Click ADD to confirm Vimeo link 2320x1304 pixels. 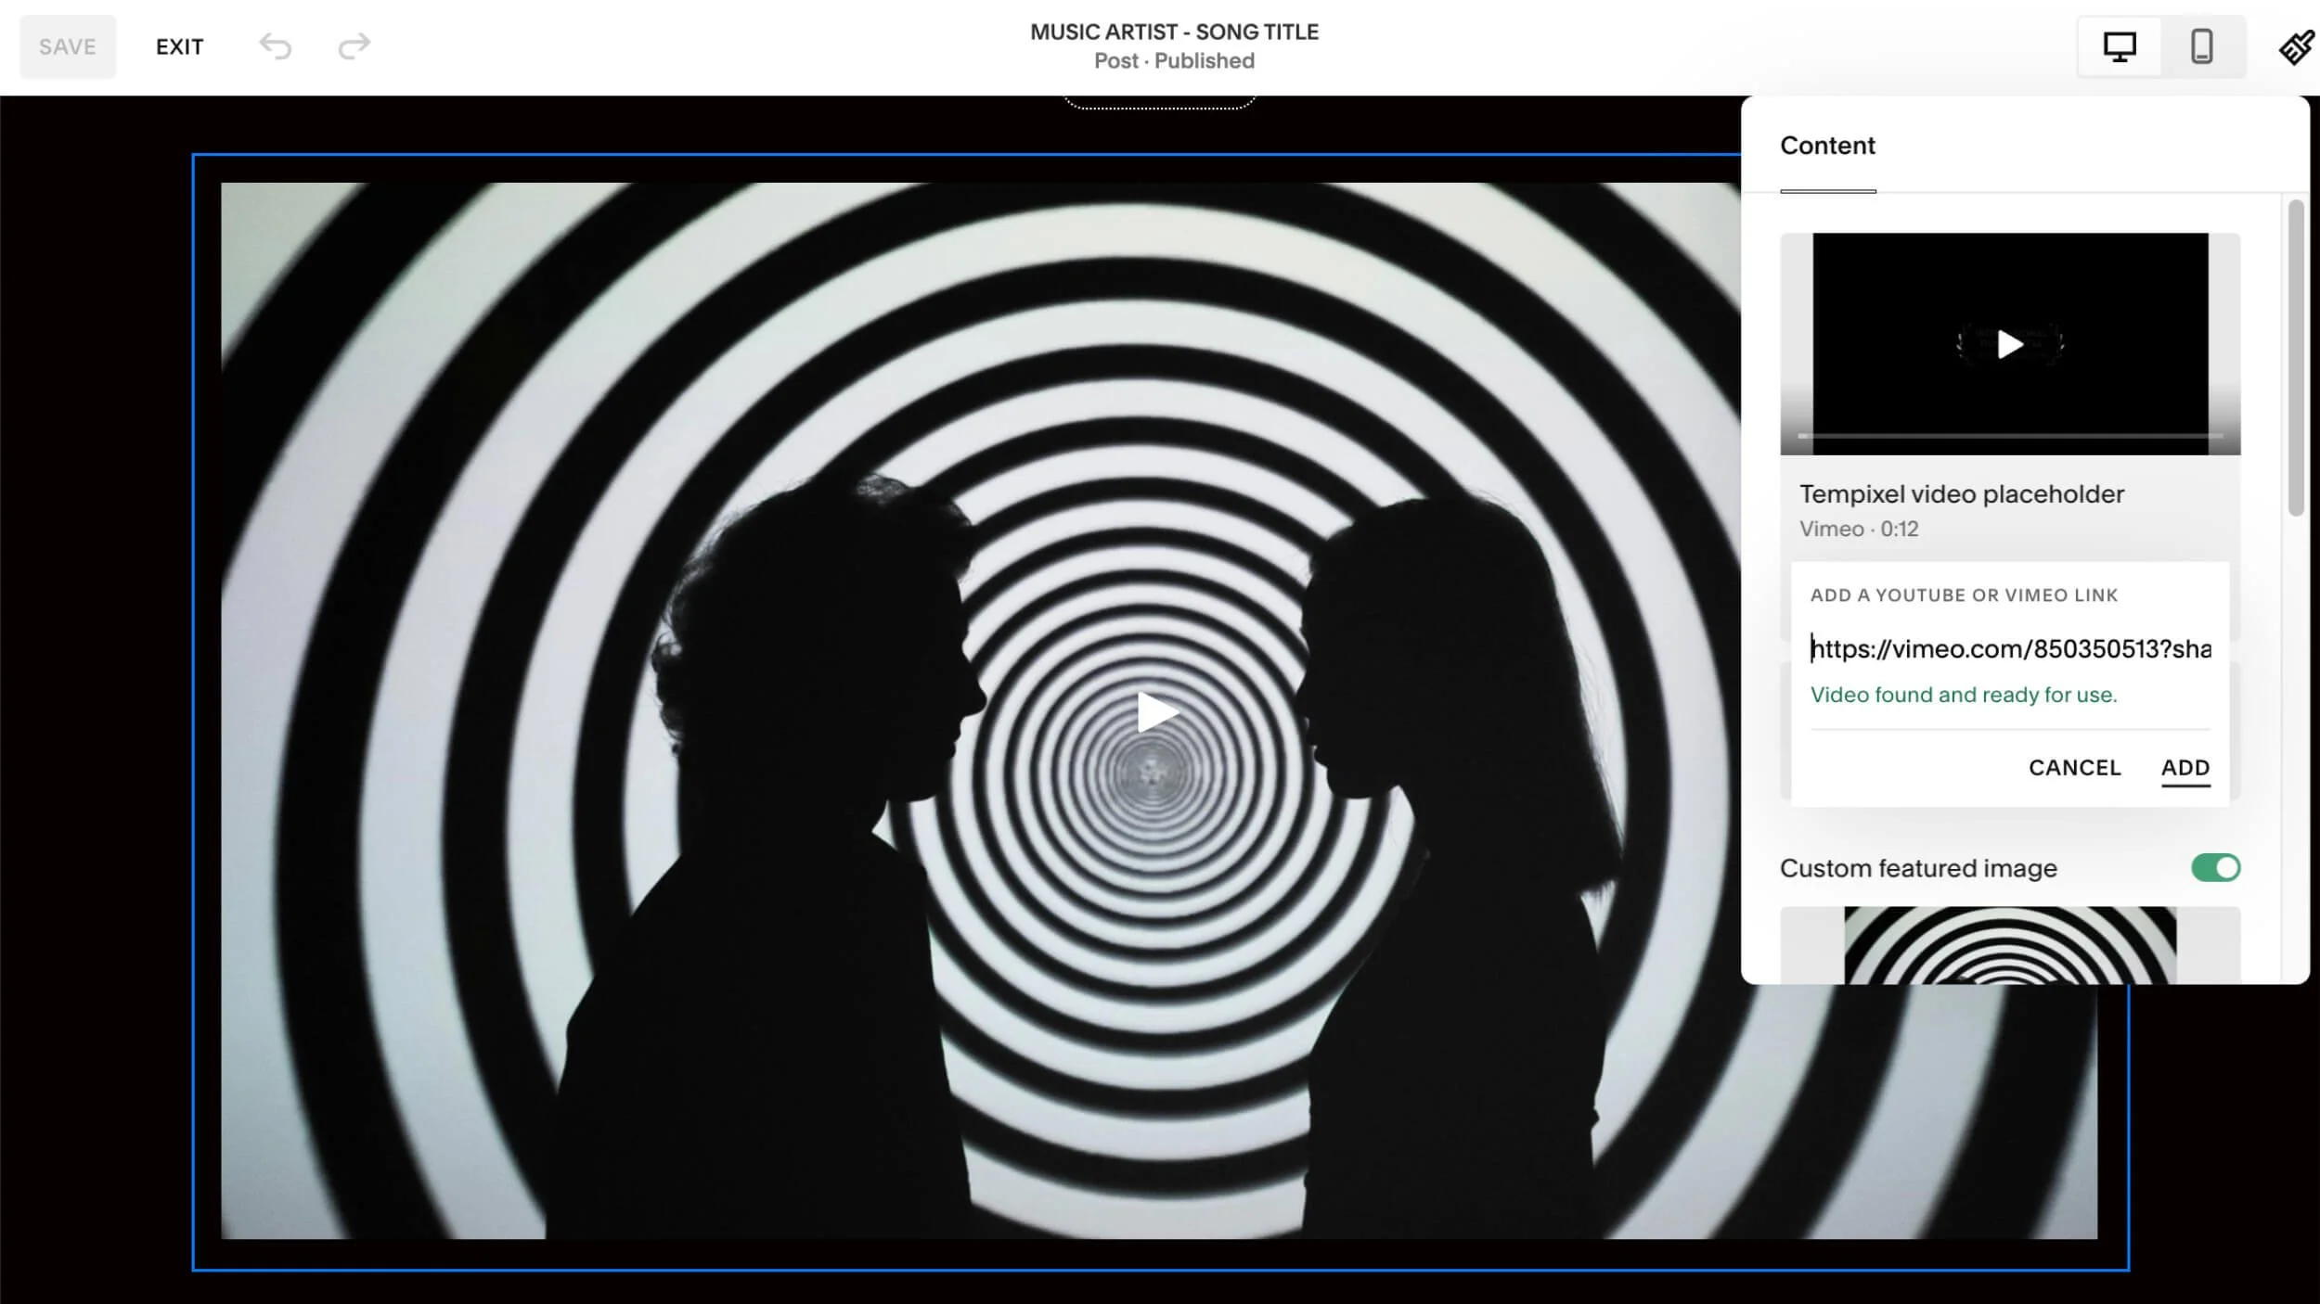[2185, 768]
